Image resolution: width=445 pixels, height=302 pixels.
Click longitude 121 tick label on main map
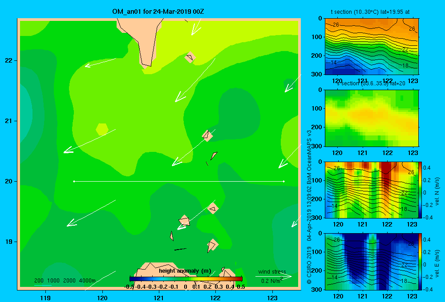pyautogui.click(x=159, y=298)
